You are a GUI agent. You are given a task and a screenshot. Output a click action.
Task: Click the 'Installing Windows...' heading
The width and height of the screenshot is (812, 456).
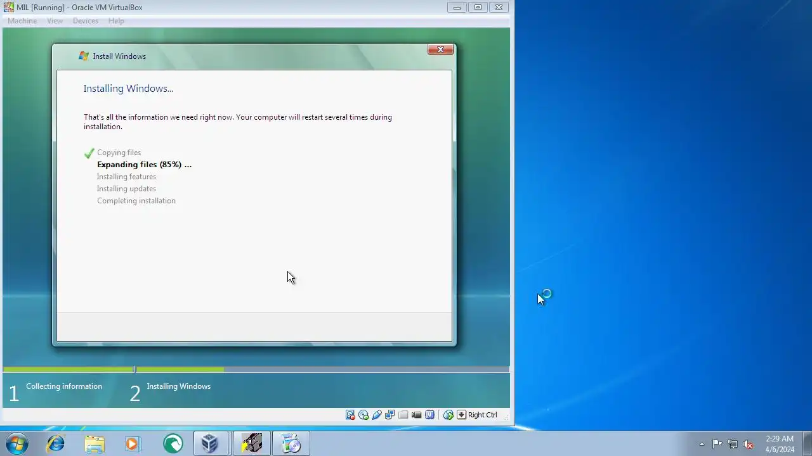point(128,89)
